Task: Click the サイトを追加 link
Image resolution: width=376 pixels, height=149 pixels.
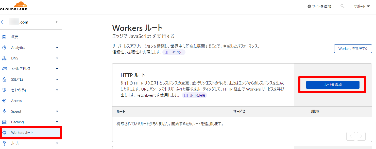Action: pyautogui.click(x=319, y=7)
